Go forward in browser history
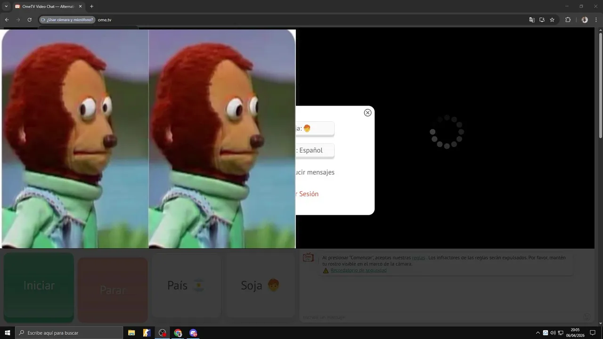The image size is (603, 339). click(18, 20)
